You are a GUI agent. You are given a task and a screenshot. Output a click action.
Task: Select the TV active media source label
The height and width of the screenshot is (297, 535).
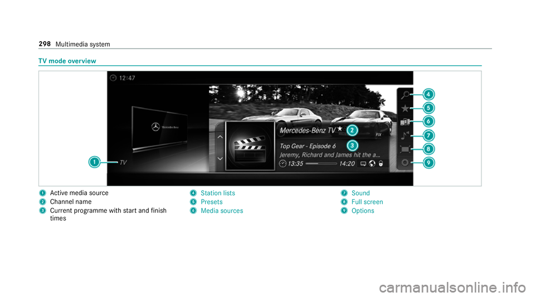click(x=123, y=162)
